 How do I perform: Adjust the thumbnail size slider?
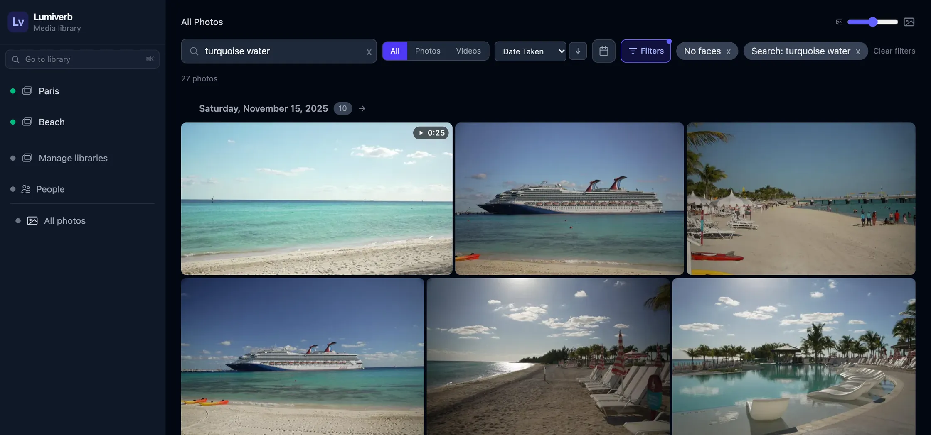click(872, 22)
